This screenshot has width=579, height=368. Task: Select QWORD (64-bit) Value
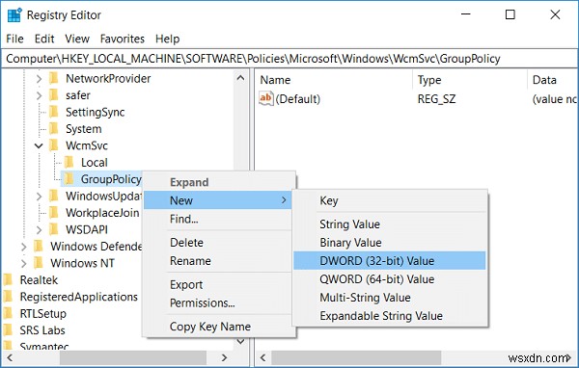pos(390,279)
